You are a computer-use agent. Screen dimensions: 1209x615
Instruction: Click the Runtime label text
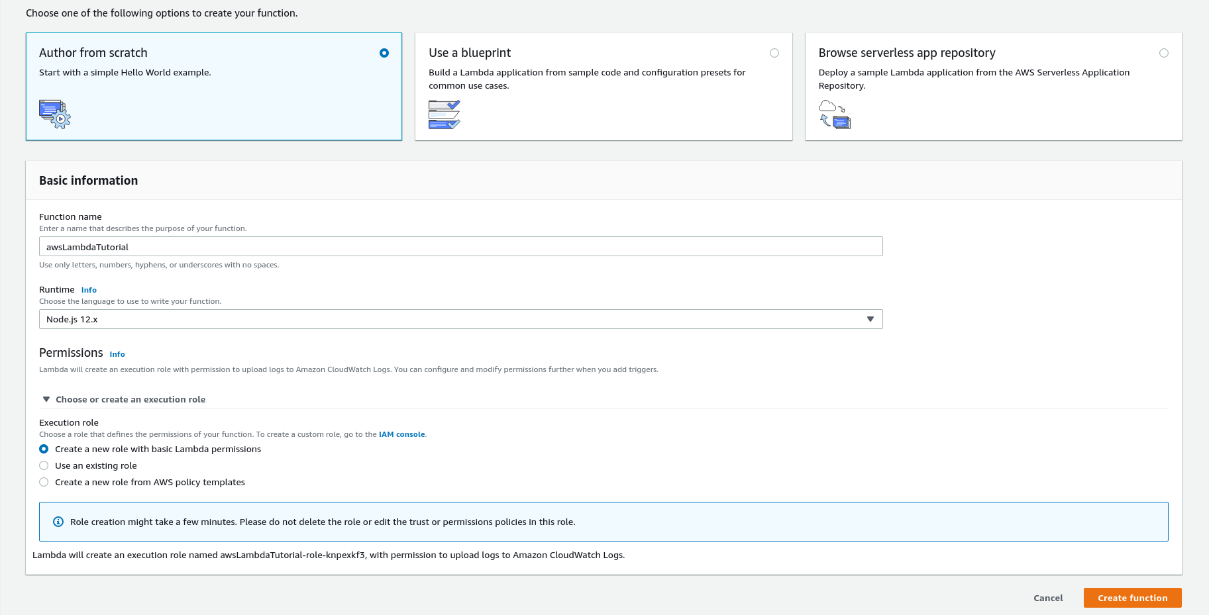(x=57, y=289)
